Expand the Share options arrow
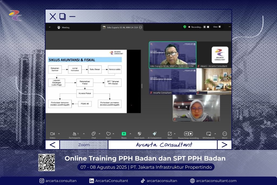 (130, 134)
